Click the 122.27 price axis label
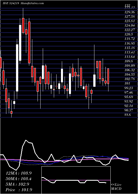Viewport: 138px width, 194px height. (130, 30)
